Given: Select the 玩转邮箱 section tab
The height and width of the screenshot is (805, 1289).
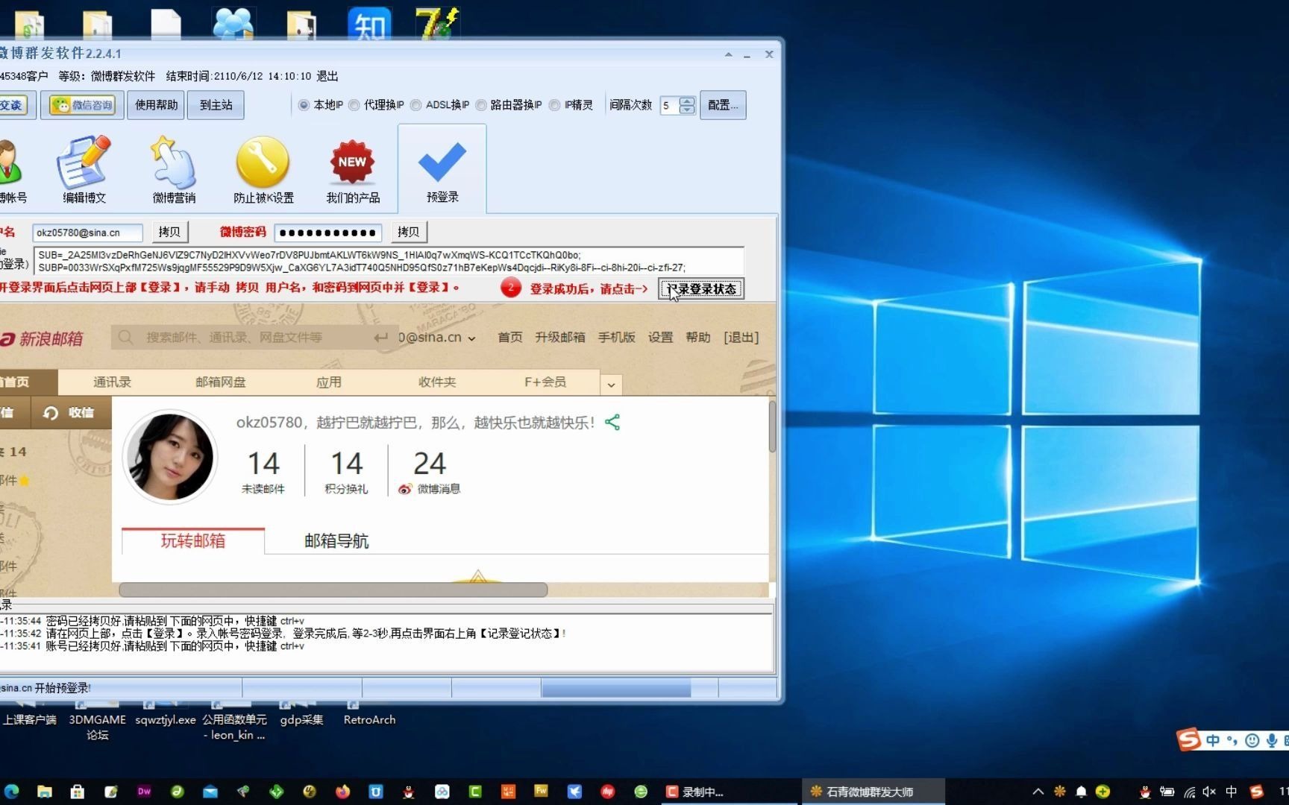Looking at the screenshot, I should coord(193,540).
